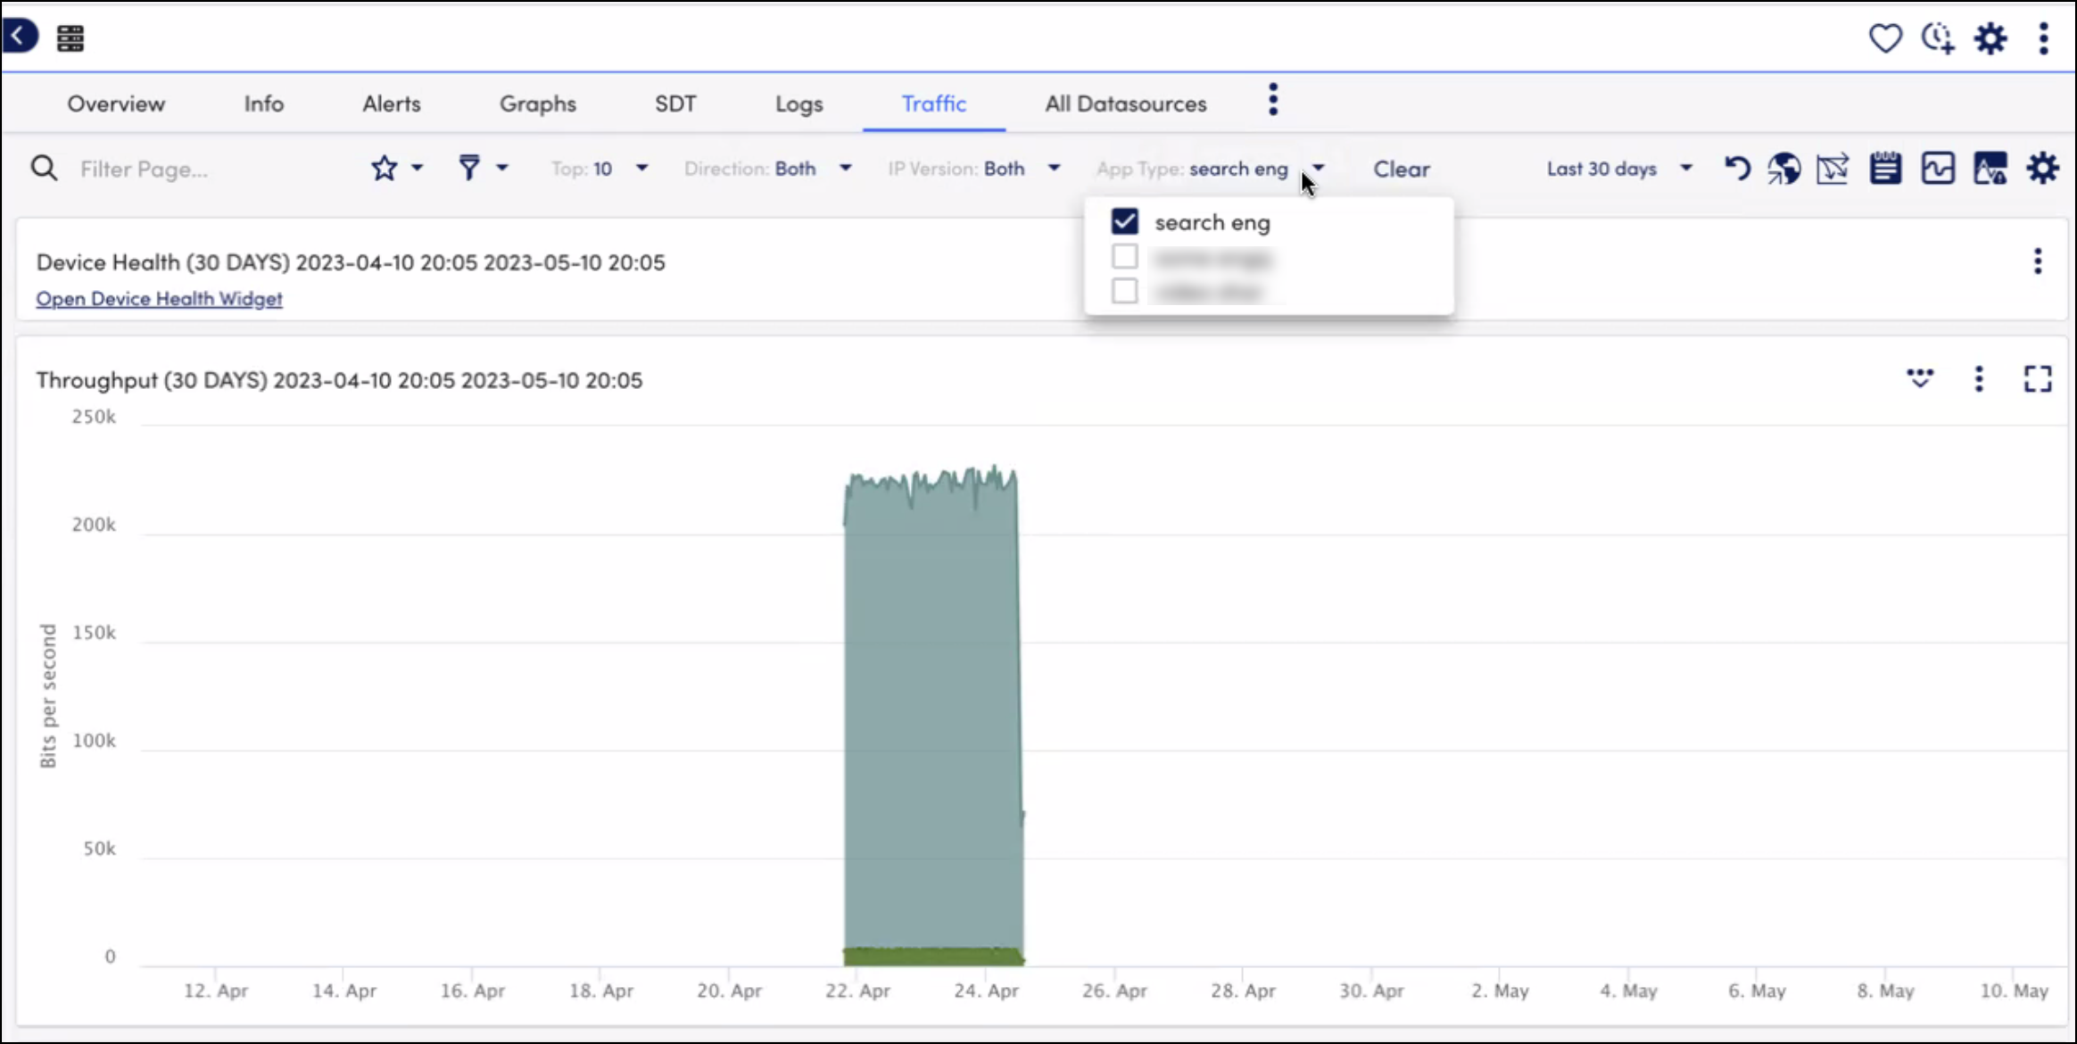Image resolution: width=2077 pixels, height=1044 pixels.
Task: Click the search eng option label
Action: [x=1212, y=222]
